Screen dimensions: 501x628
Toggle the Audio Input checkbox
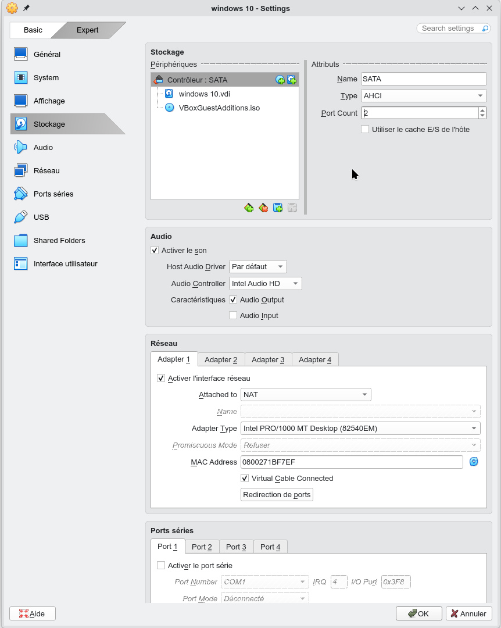click(x=233, y=316)
